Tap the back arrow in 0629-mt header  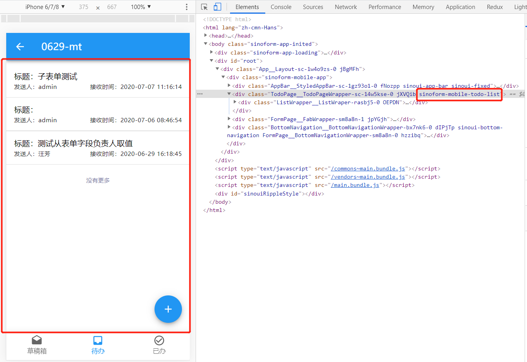tap(20, 47)
